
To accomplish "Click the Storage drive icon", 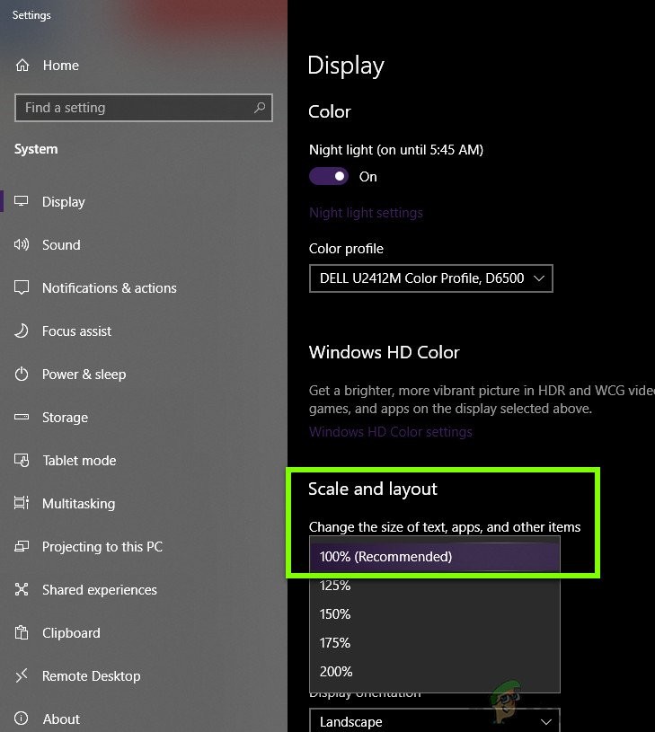I will tap(21, 417).
